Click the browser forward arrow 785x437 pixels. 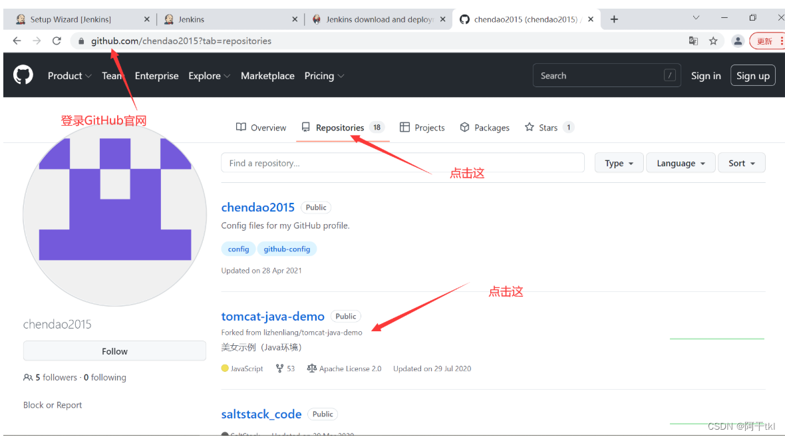tap(37, 41)
